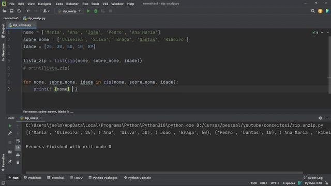
Task: Open the Refactor menu
Action: pos(72,4)
